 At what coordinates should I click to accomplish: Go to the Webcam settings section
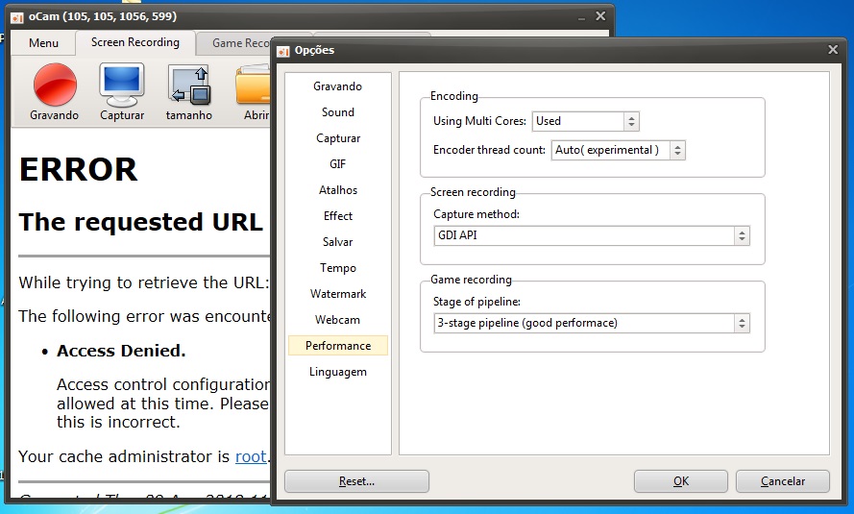[x=338, y=320]
